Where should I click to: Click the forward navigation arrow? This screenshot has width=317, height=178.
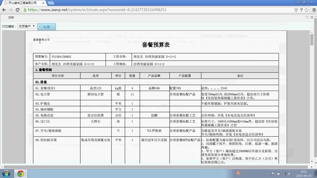11,10
